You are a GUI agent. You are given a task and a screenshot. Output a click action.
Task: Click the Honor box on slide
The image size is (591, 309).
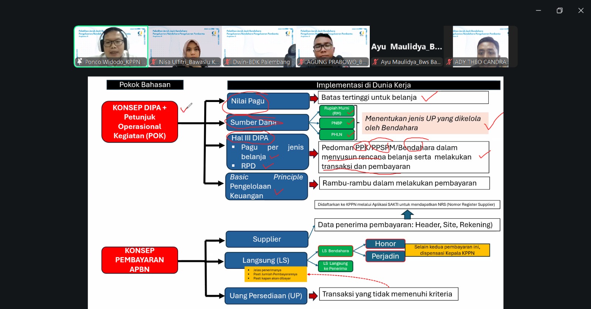pos(385,244)
